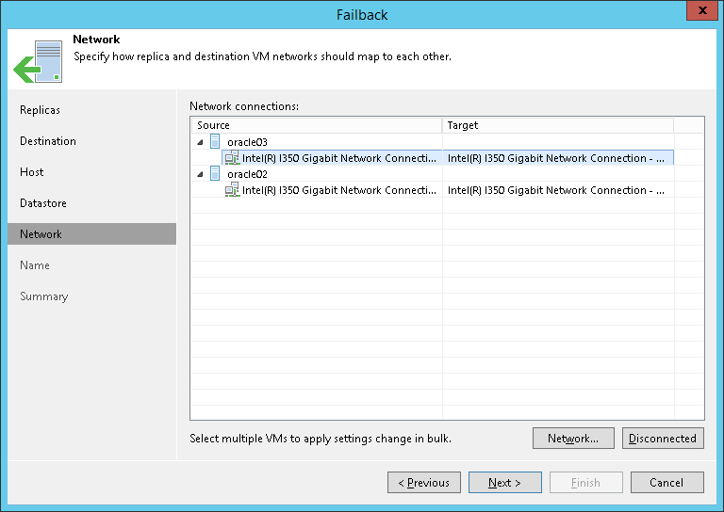This screenshot has height=512, width=724.
Task: Proceed with the Next button
Action: 505,483
